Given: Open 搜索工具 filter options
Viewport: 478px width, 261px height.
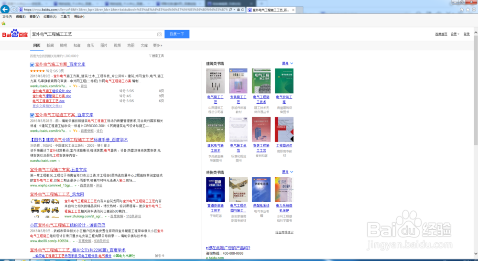Looking at the screenshot, I should (156, 56).
